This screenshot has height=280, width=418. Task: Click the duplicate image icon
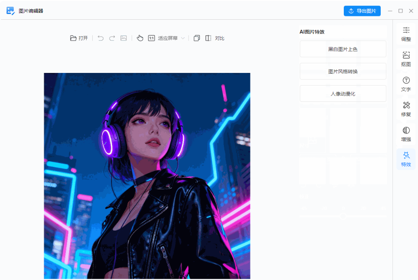[x=197, y=38]
